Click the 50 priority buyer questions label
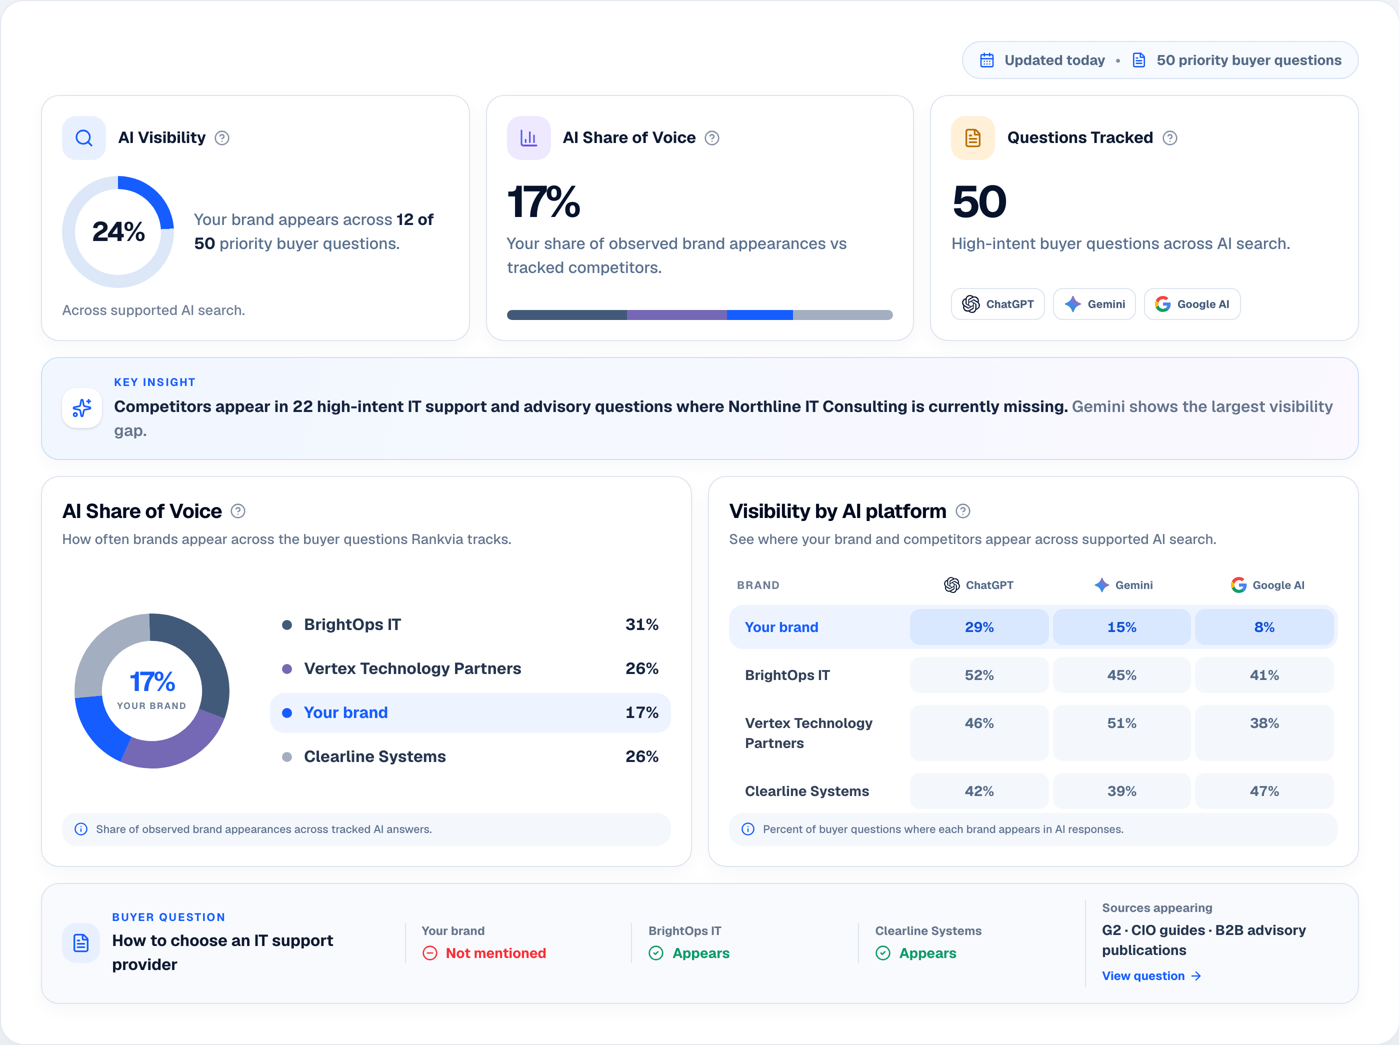This screenshot has height=1045, width=1400. point(1249,60)
